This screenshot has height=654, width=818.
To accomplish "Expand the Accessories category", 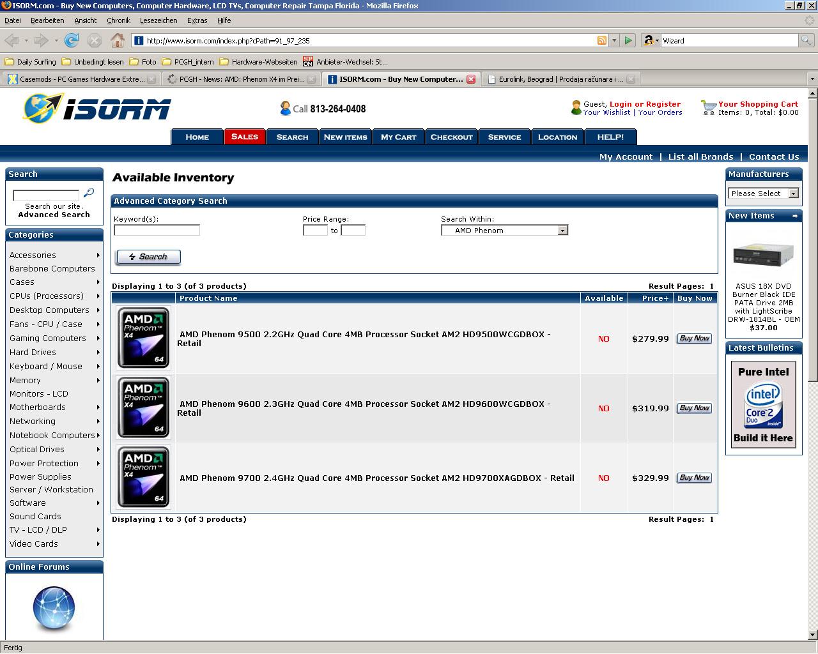I will 98,255.
